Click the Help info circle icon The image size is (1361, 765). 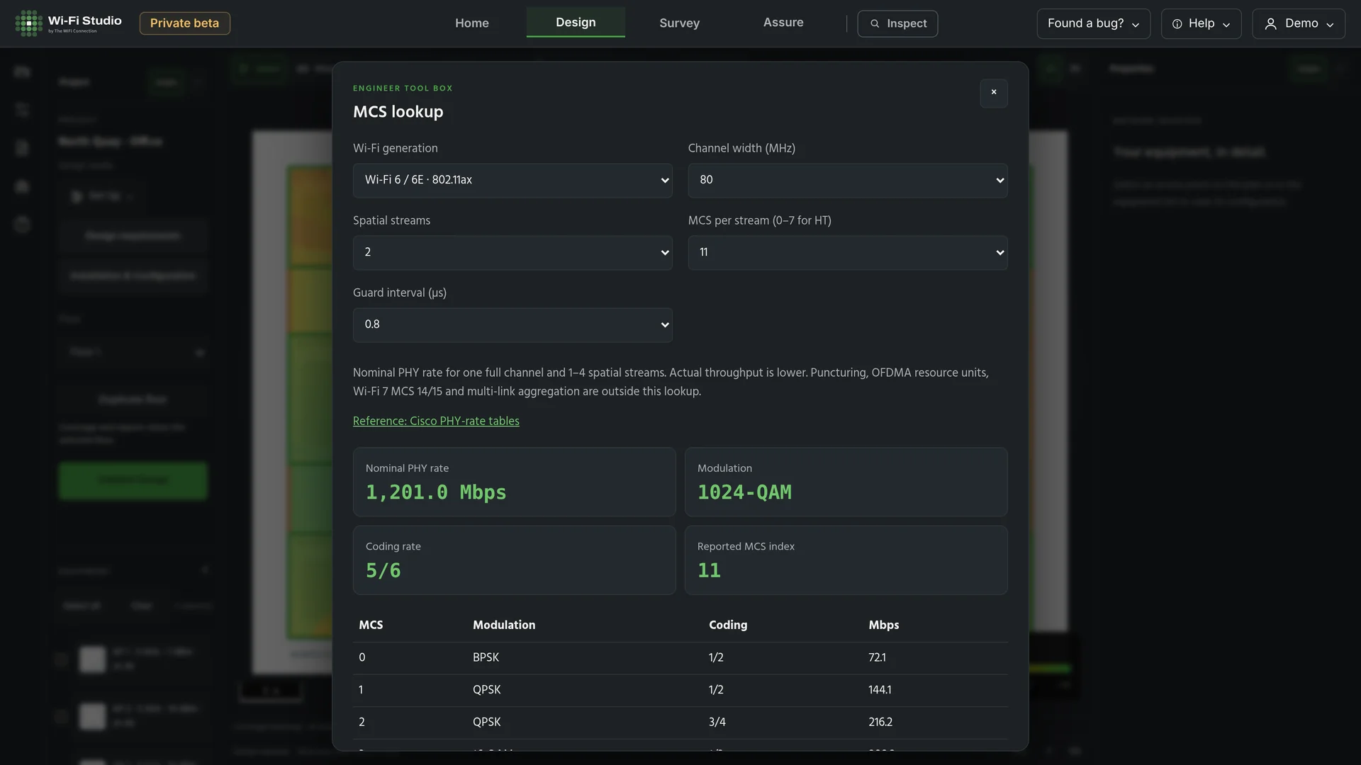[1177, 23]
